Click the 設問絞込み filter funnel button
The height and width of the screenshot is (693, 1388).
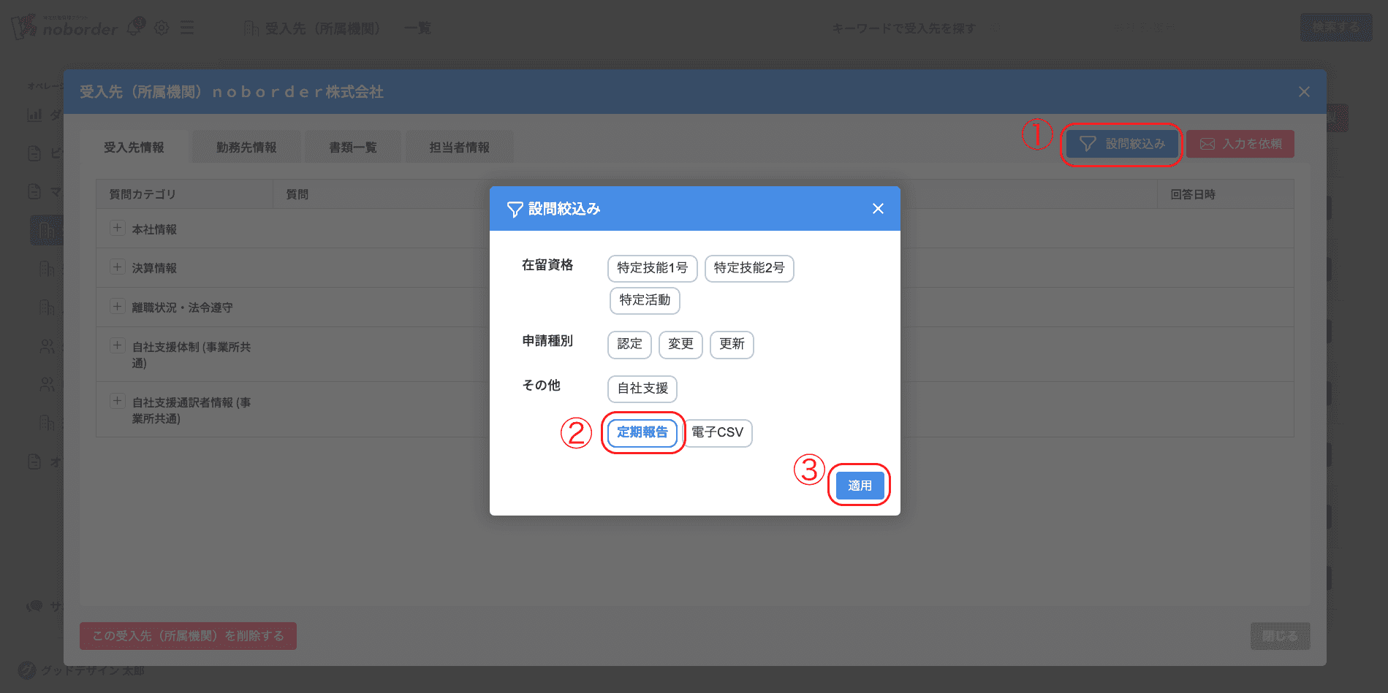[x=1121, y=144]
